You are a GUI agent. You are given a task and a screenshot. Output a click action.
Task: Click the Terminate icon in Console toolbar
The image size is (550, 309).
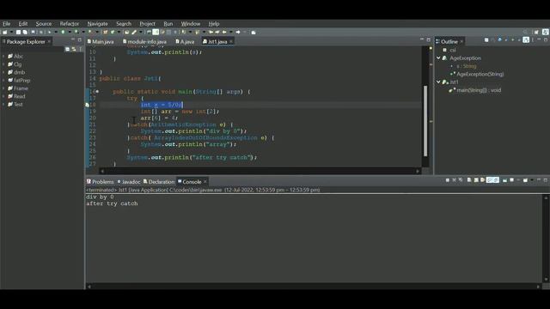[x=448, y=180]
